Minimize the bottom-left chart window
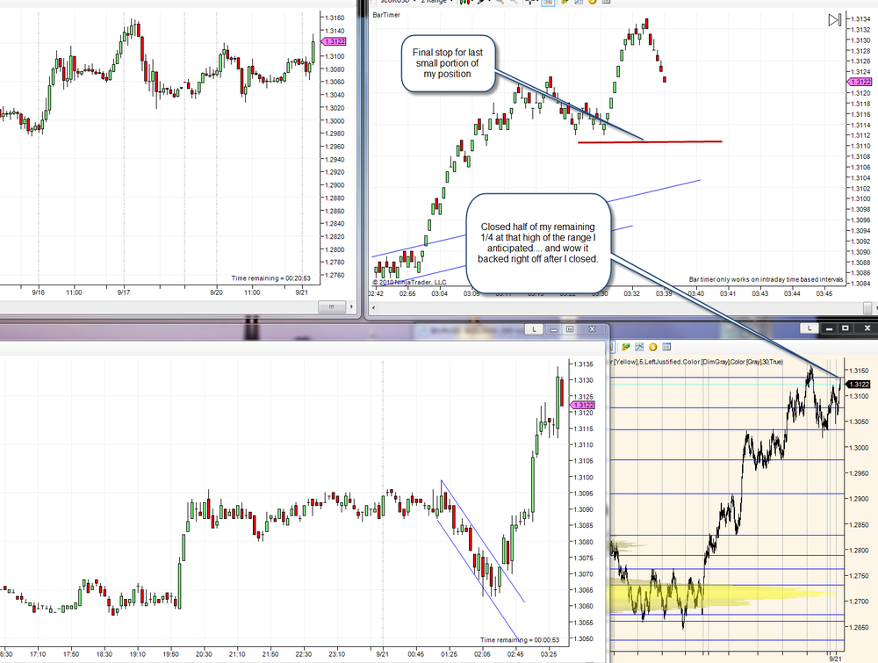This screenshot has width=878, height=663. coord(553,329)
